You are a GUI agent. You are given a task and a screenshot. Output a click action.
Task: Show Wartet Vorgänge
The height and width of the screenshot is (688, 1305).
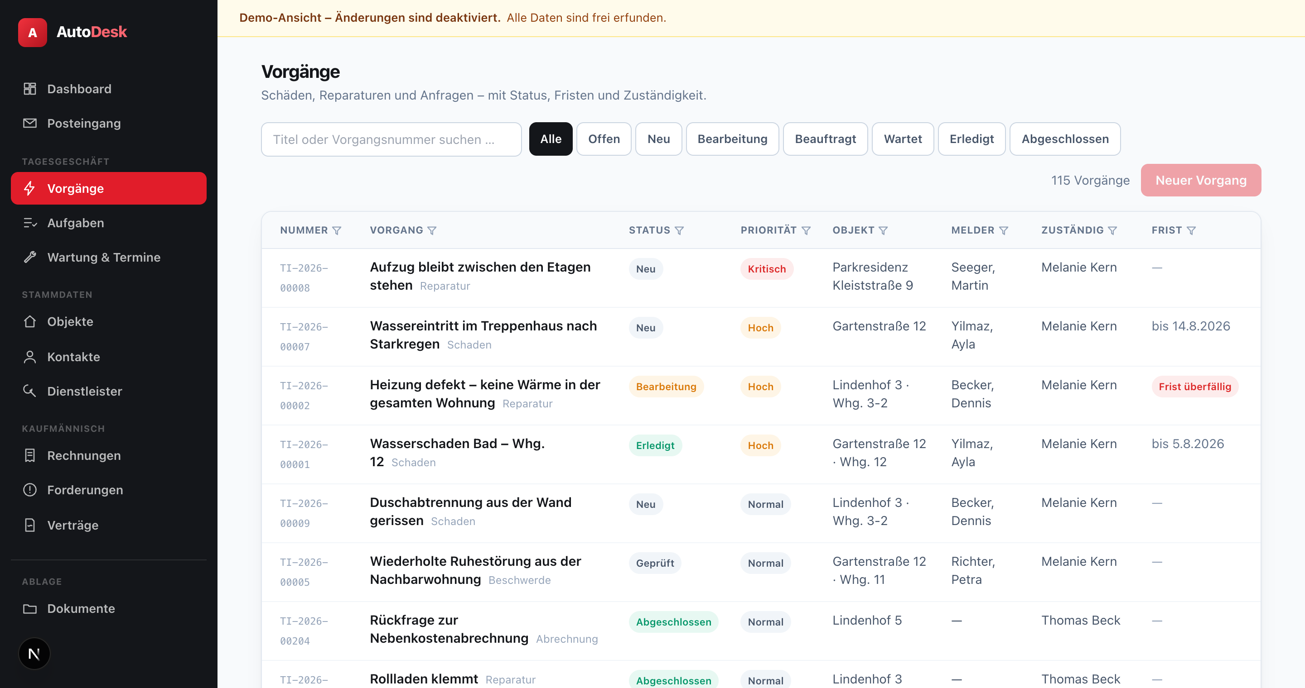click(x=903, y=139)
